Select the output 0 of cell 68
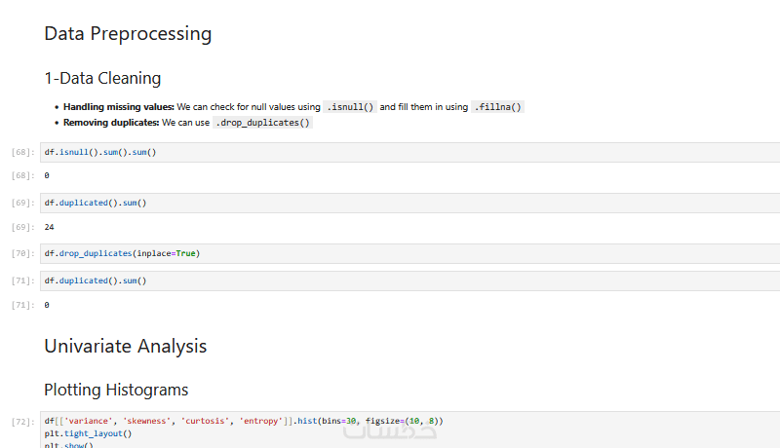 (x=47, y=175)
